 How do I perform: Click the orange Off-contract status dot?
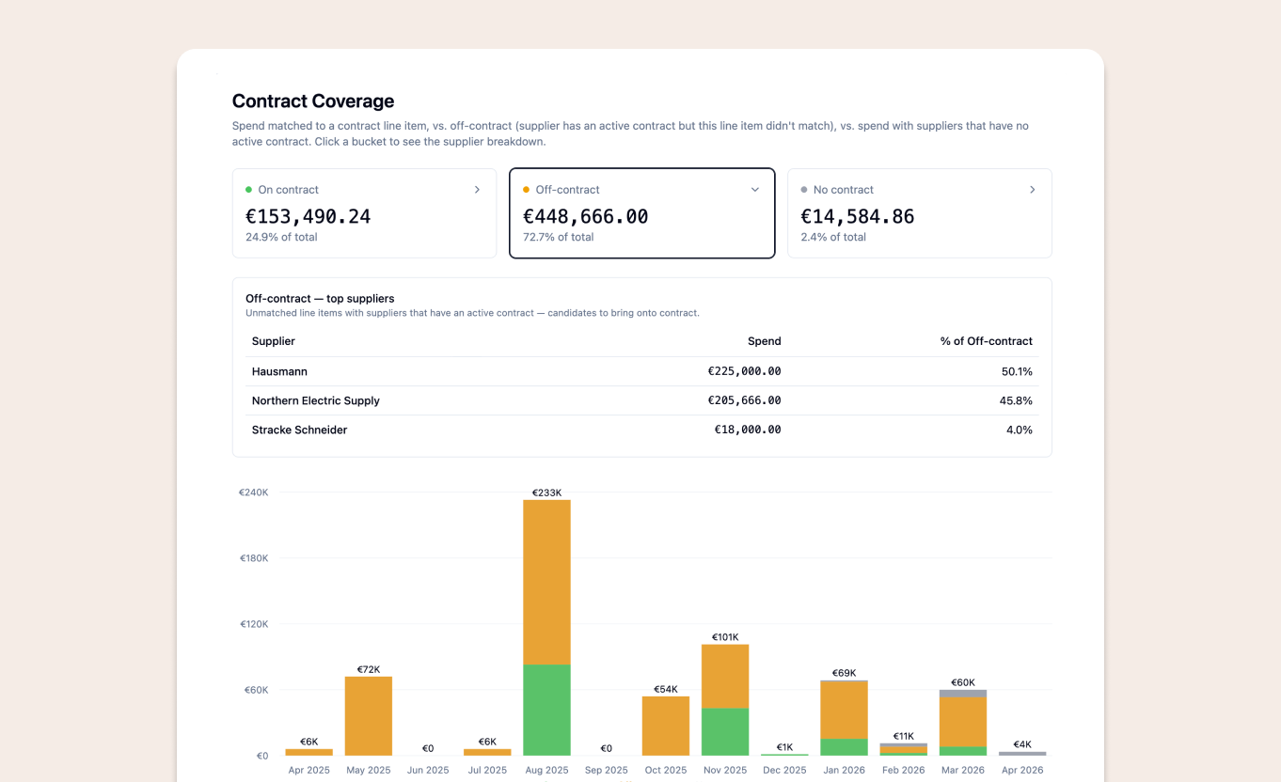click(x=525, y=189)
